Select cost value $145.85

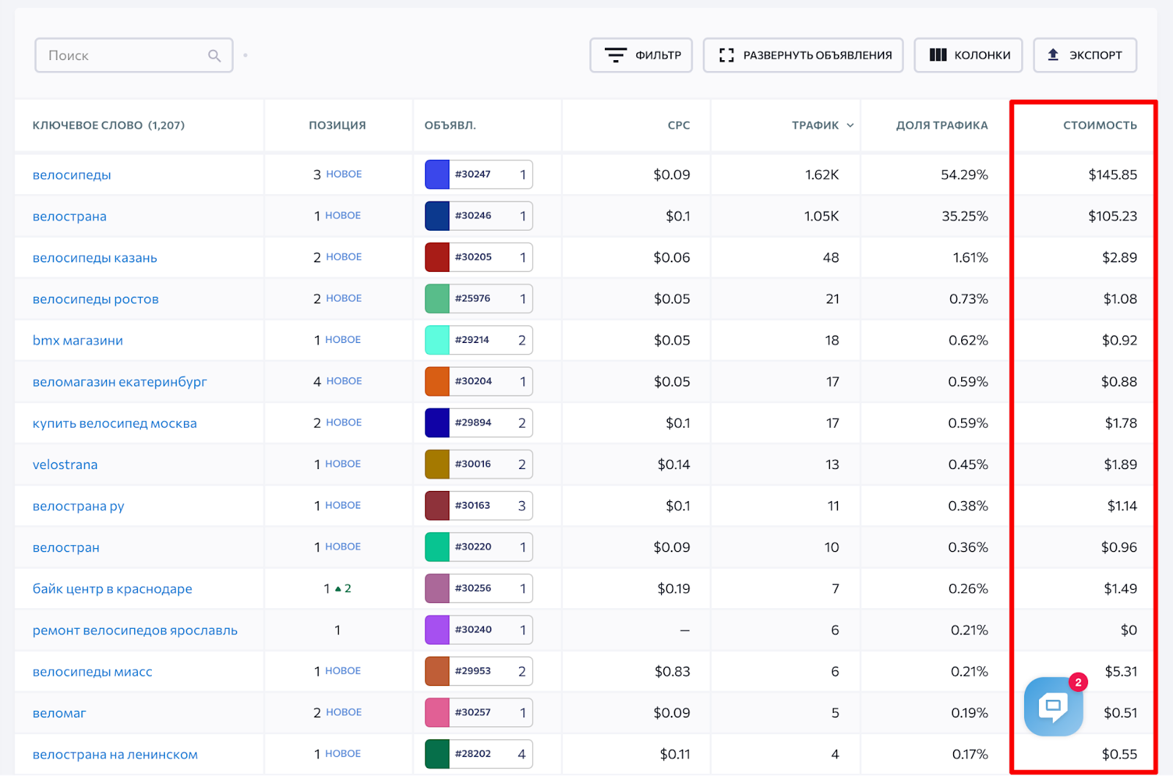coord(1112,175)
